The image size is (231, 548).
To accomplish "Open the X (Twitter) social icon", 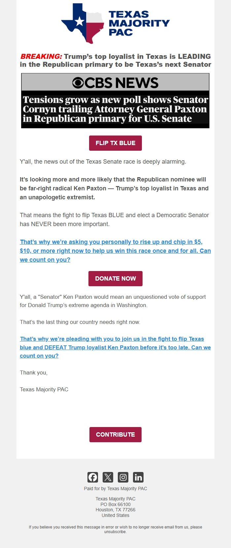I will pyautogui.click(x=108, y=477).
